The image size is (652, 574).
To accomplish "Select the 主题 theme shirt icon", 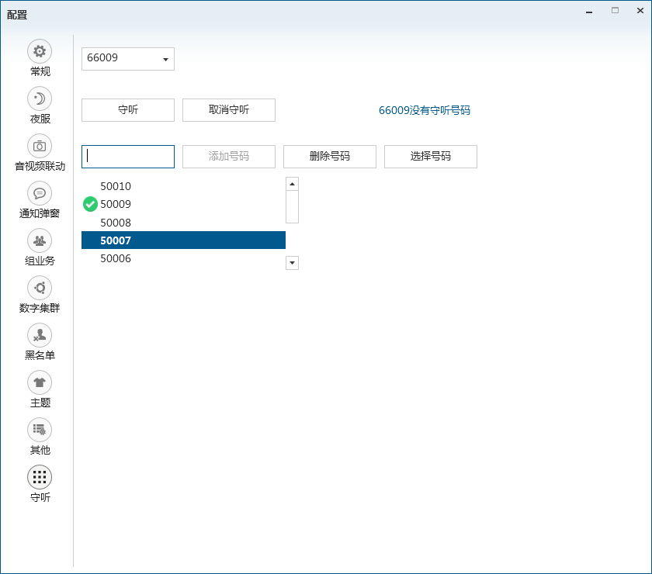I will pos(40,382).
